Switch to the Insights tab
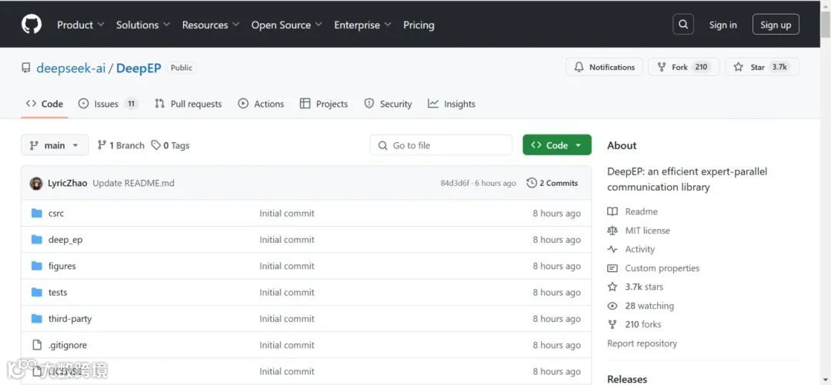The width and height of the screenshot is (831, 385). pyautogui.click(x=452, y=104)
